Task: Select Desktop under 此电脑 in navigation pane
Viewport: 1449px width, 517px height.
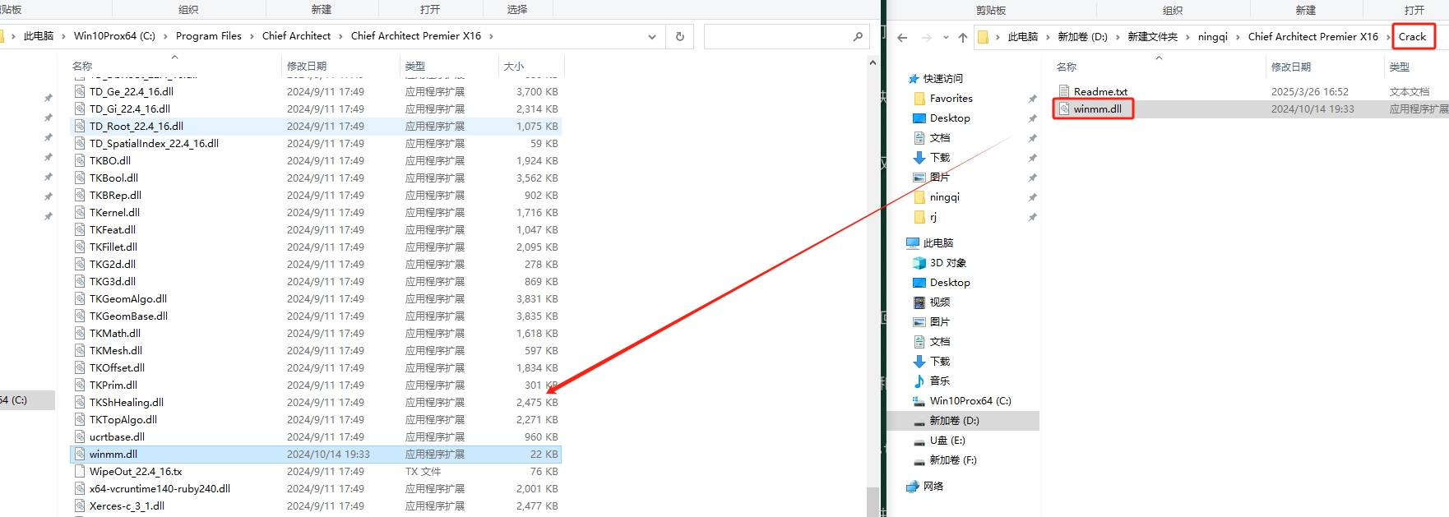Action: click(x=942, y=283)
